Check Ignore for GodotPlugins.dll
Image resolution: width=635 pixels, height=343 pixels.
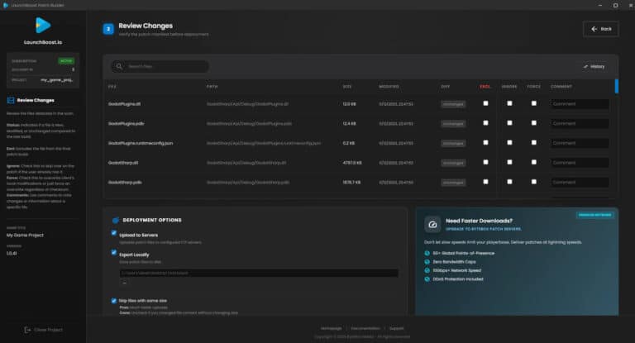point(509,103)
